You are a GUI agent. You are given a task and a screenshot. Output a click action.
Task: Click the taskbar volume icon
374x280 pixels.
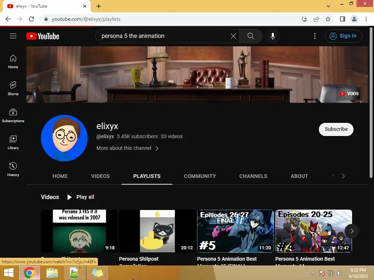[x=340, y=273]
